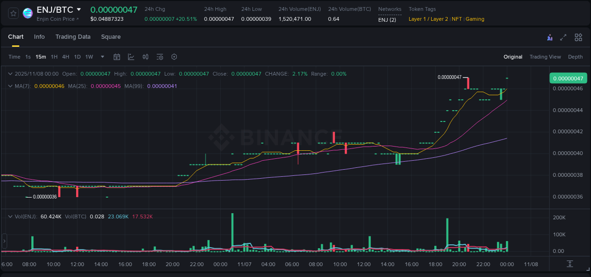This screenshot has height=277, width=591.
Task: Switch chart to Trading View mode
Action: coord(545,57)
